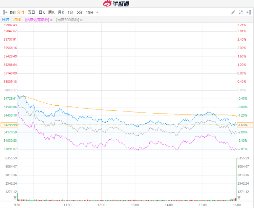Image resolution: width=254 pixels, height=208 pixels.
Task: Toggle the 纳斯达克指数 legend label
Action: pos(37,20)
